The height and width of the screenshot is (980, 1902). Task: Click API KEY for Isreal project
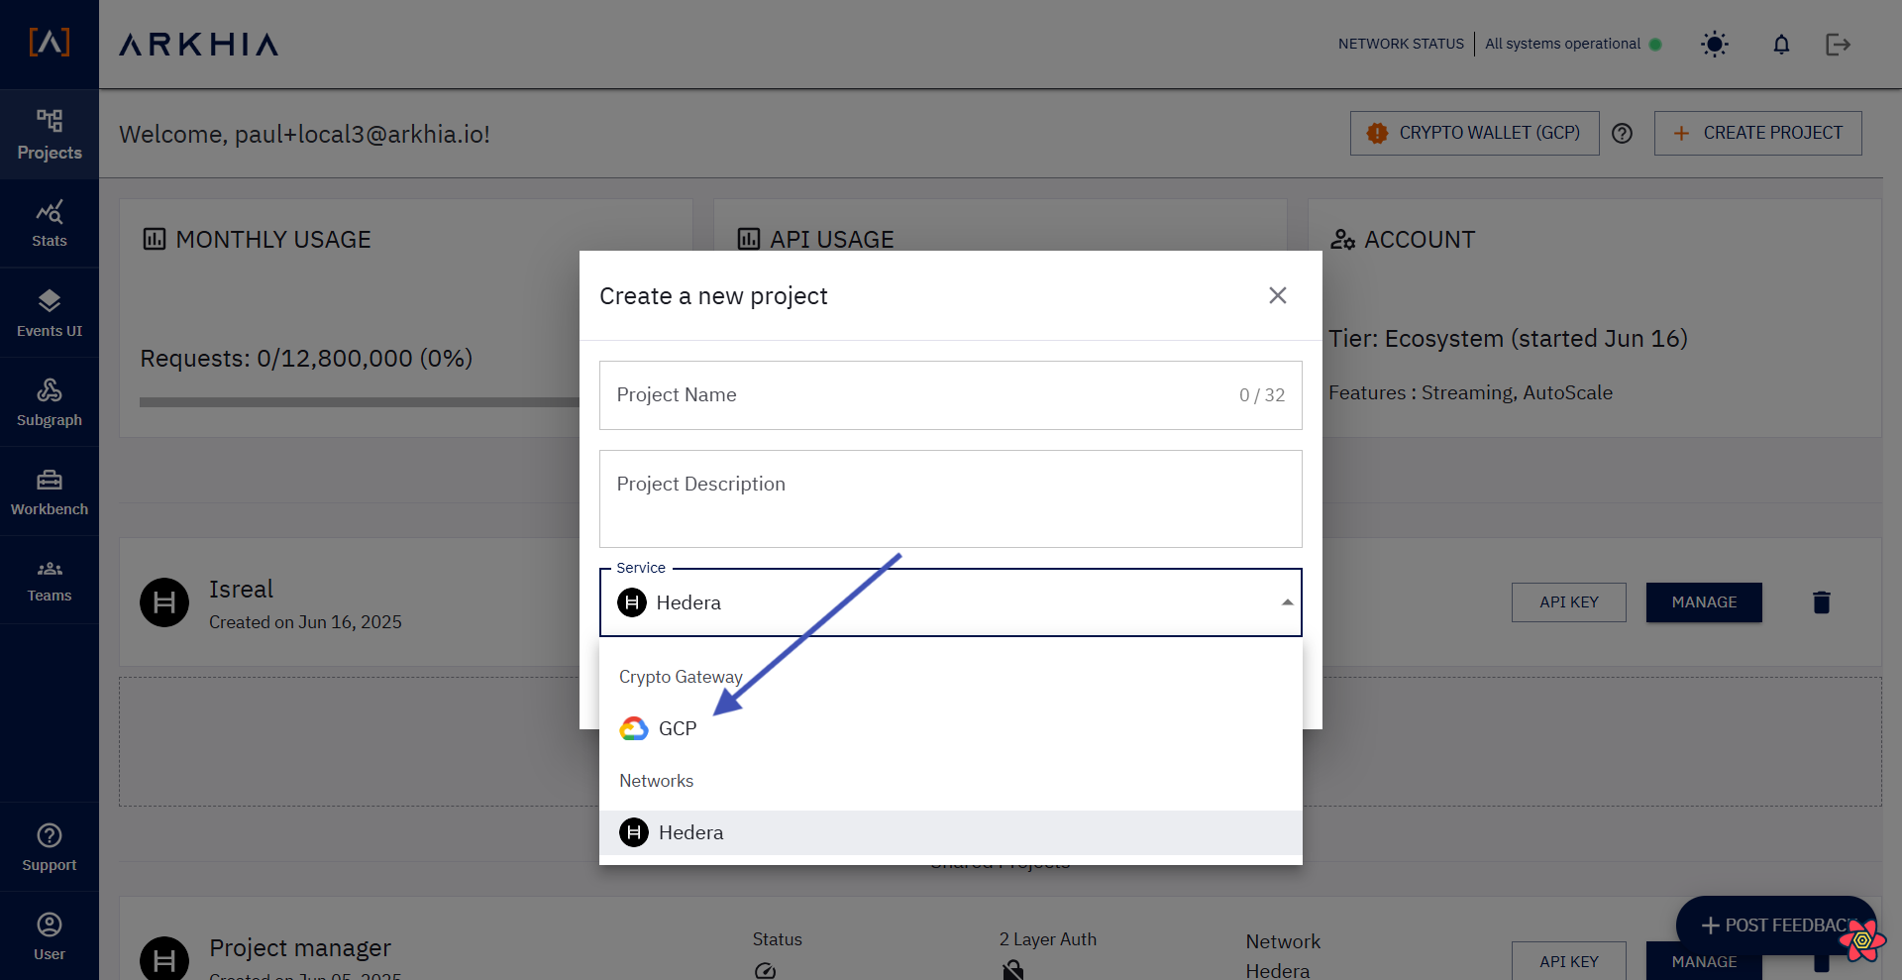(1569, 602)
